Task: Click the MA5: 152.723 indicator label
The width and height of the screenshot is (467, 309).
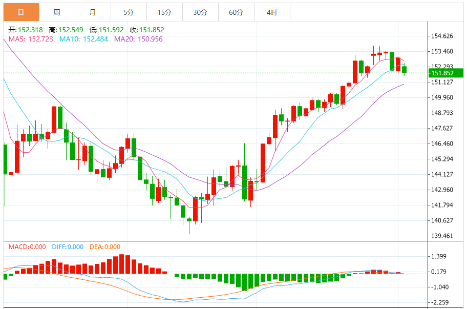Action: (x=31, y=39)
